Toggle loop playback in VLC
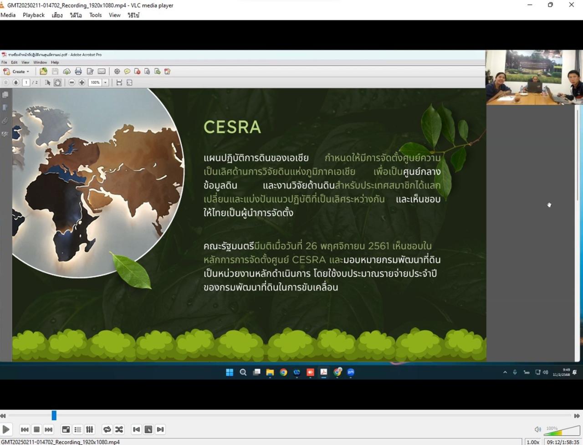Viewport: 583px width, 445px height. tap(107, 429)
